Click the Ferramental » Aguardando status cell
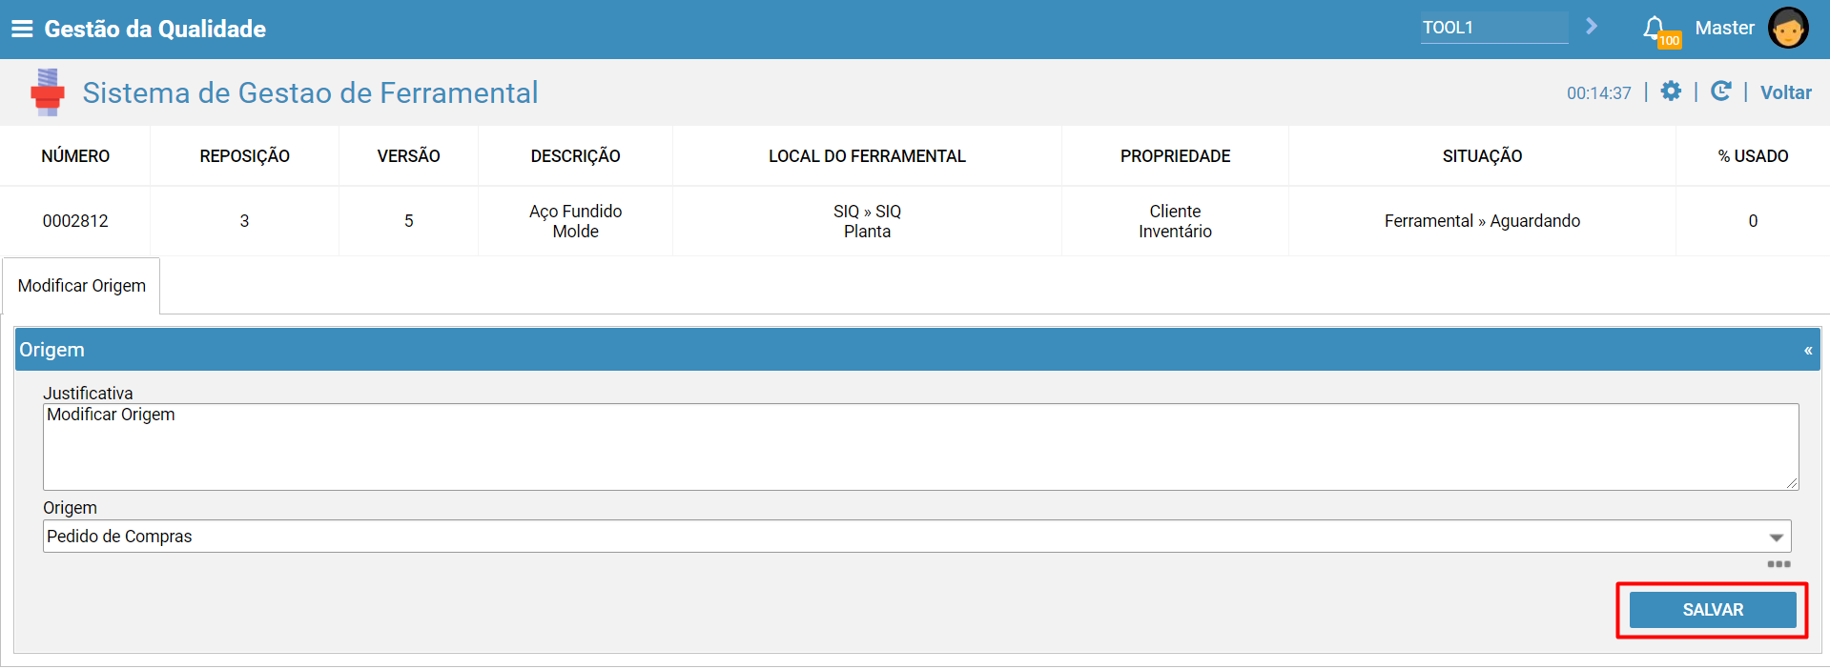The height and width of the screenshot is (669, 1830). coord(1482,221)
